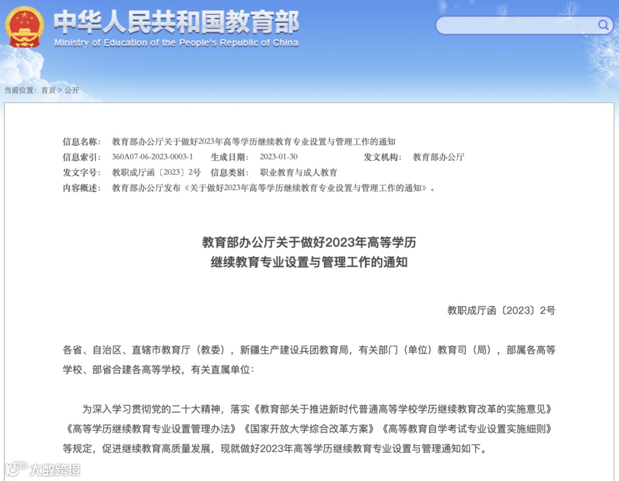This screenshot has height=481, width=619.
Task: Click the 内容概述 summary text
Action: 273,188
